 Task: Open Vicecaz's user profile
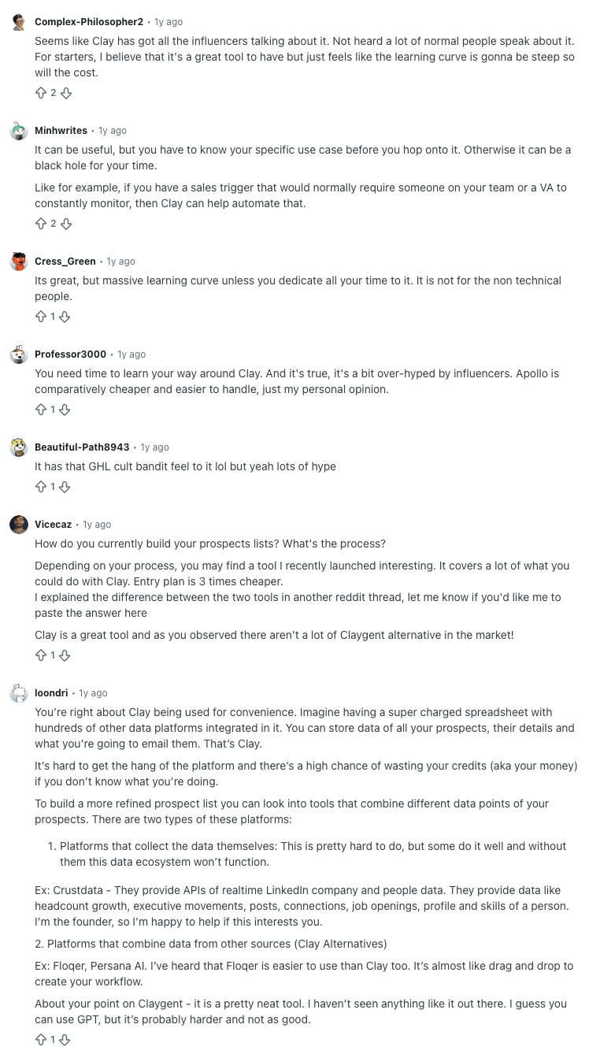pyautogui.click(x=53, y=524)
